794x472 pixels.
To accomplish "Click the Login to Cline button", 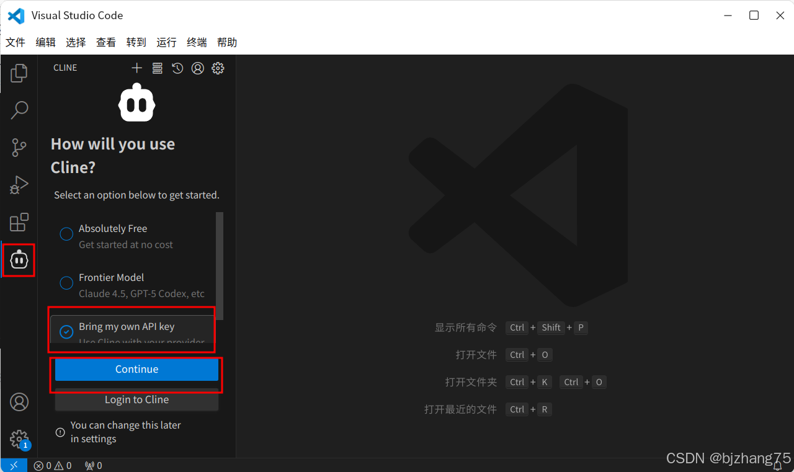I will point(136,399).
